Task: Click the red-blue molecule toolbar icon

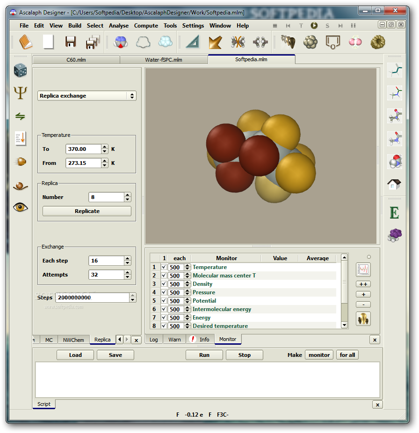Action: [x=121, y=42]
